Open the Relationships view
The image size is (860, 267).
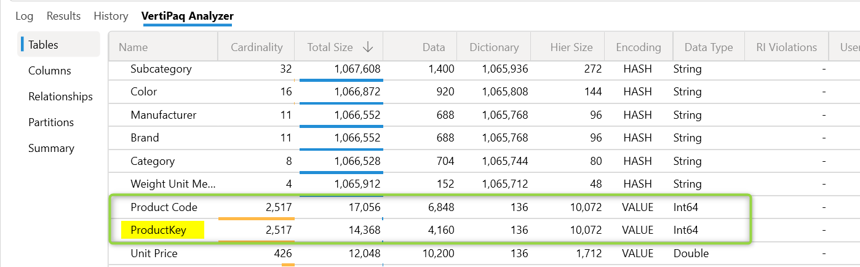click(60, 97)
